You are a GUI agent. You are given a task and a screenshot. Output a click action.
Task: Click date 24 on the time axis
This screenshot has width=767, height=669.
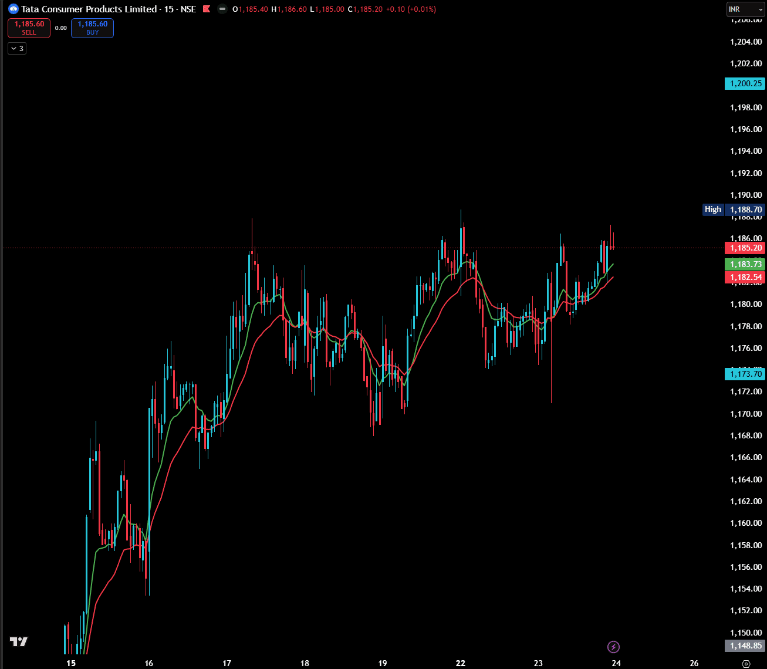click(616, 663)
